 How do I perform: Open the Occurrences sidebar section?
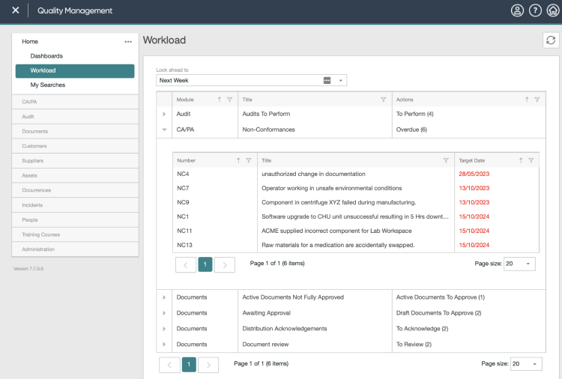(75, 190)
